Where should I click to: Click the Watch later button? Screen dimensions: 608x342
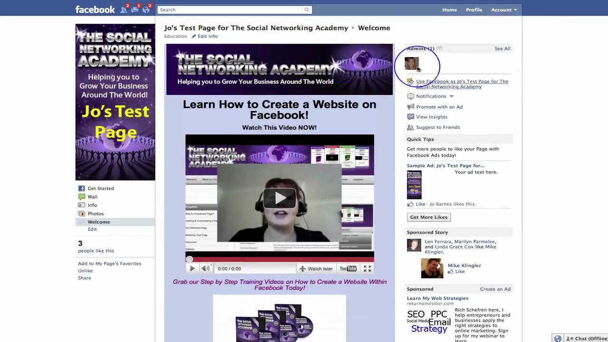tap(316, 268)
